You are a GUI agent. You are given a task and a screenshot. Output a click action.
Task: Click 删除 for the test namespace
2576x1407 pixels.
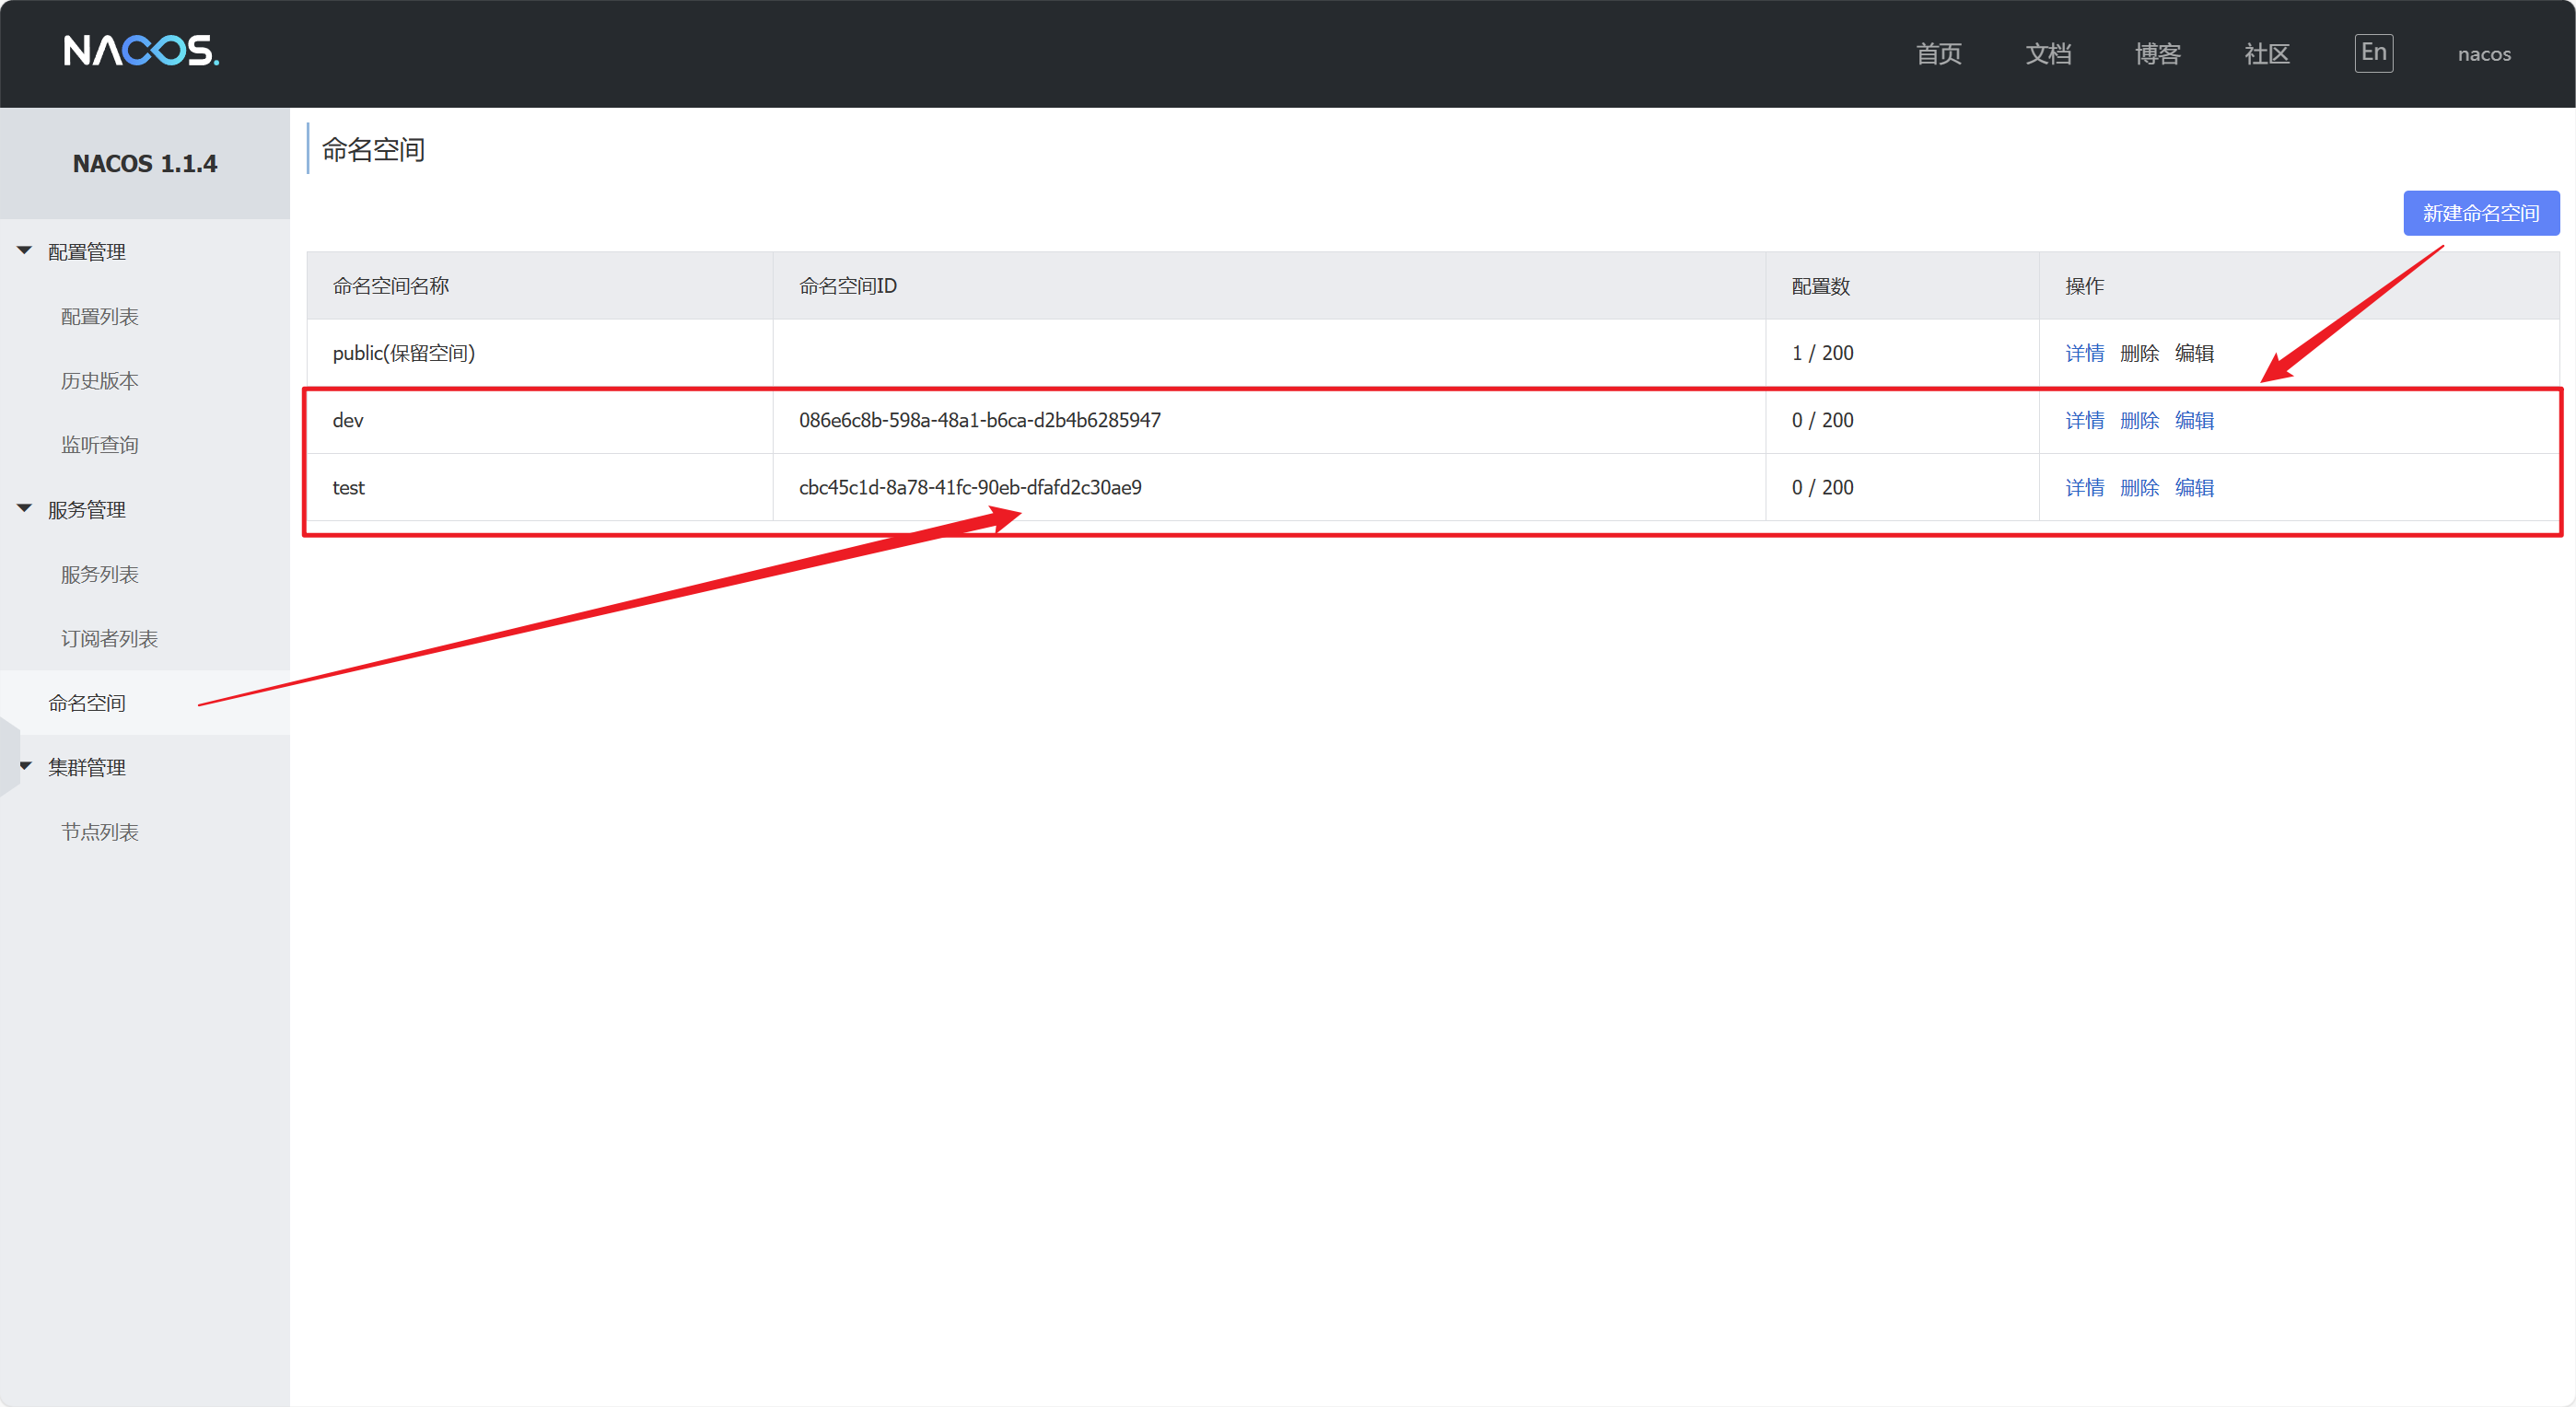[2139, 487]
